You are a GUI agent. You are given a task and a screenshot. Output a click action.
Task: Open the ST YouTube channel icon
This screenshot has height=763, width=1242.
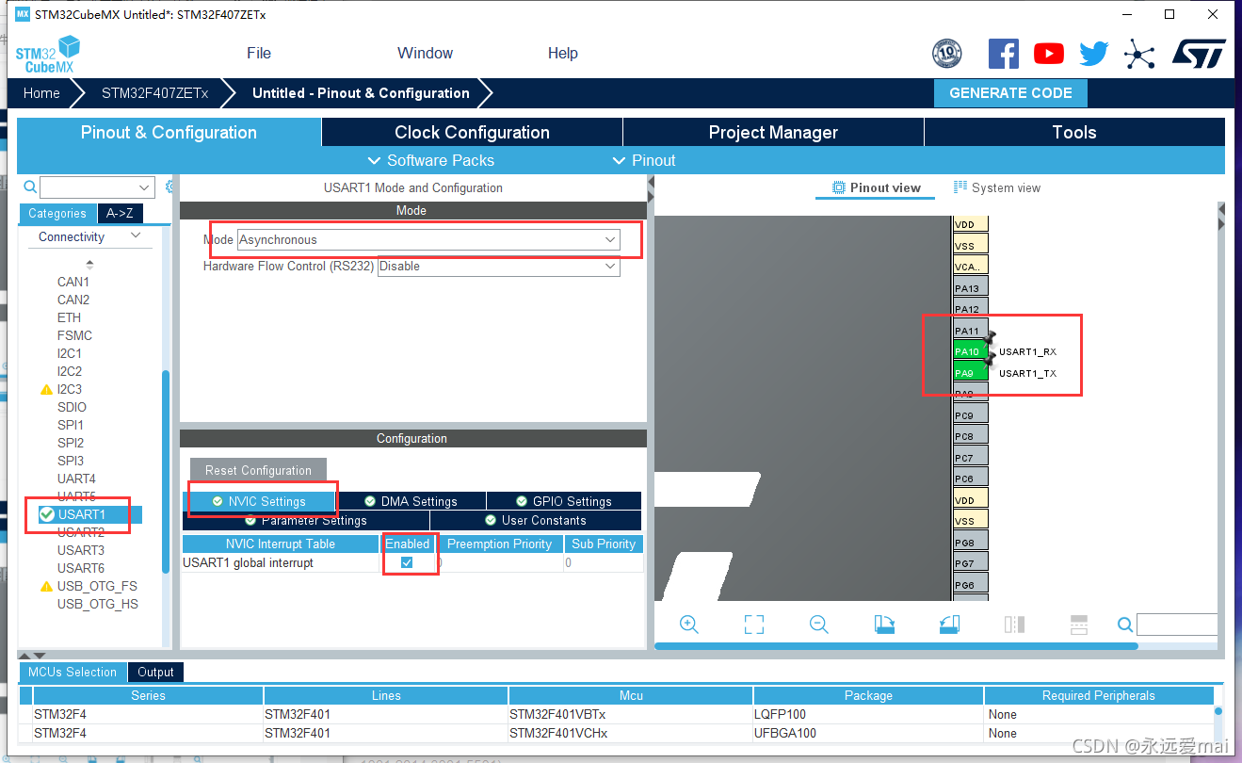coord(1049,54)
